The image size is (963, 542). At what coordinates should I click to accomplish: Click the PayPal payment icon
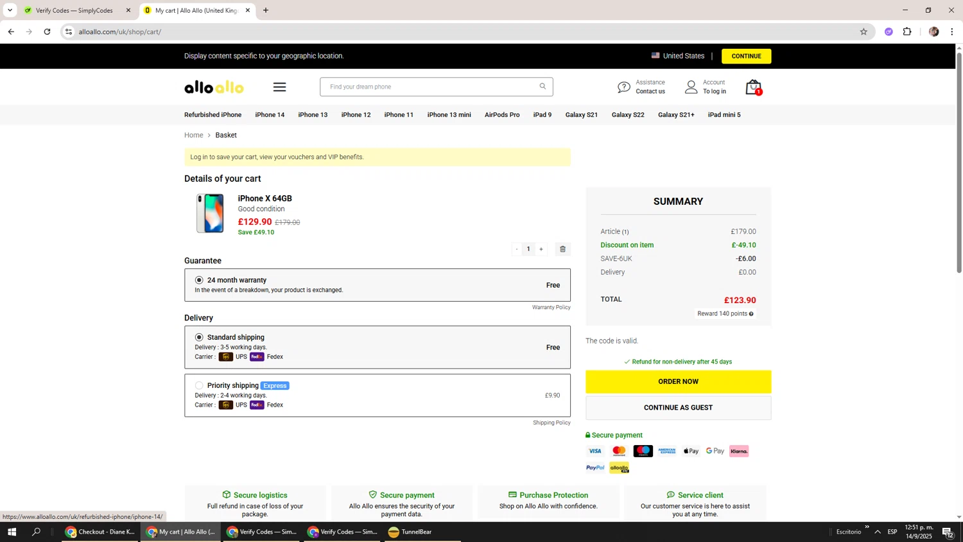[595, 468]
